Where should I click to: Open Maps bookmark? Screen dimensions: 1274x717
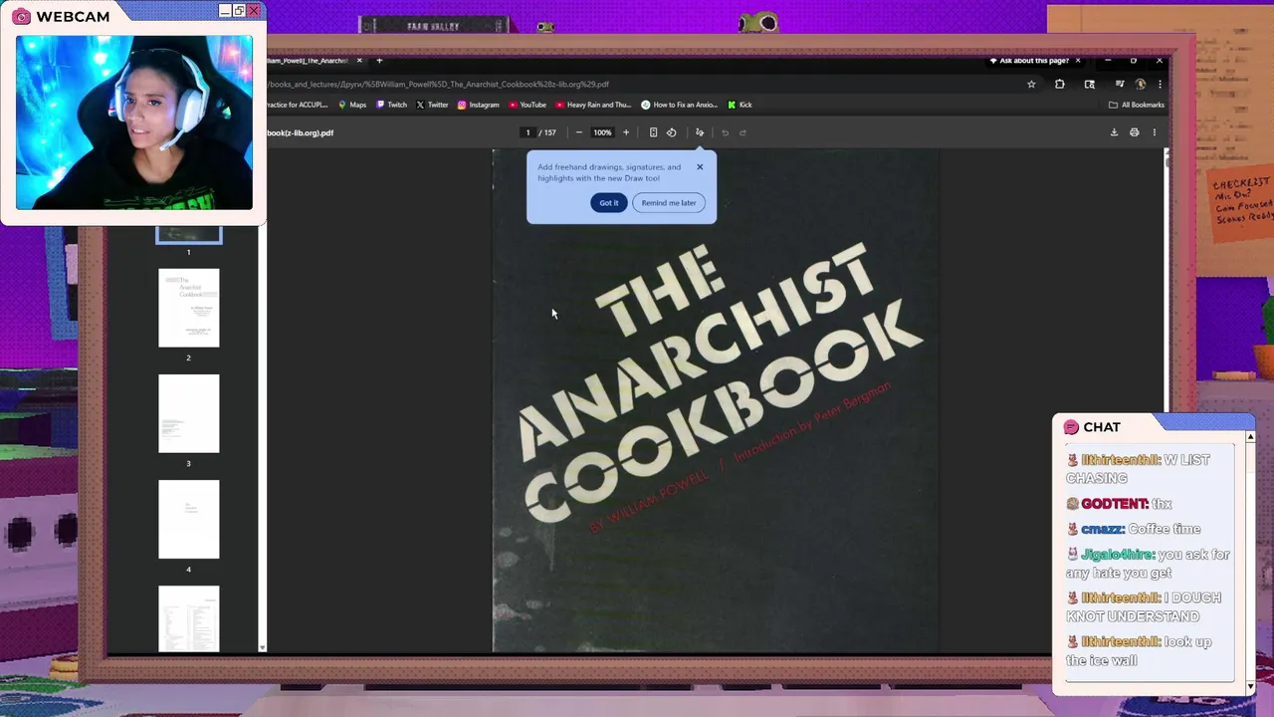coord(352,105)
